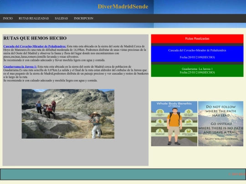Open the SALIDAS menu item
The width and height of the screenshot is (246, 184).
tap(61, 18)
